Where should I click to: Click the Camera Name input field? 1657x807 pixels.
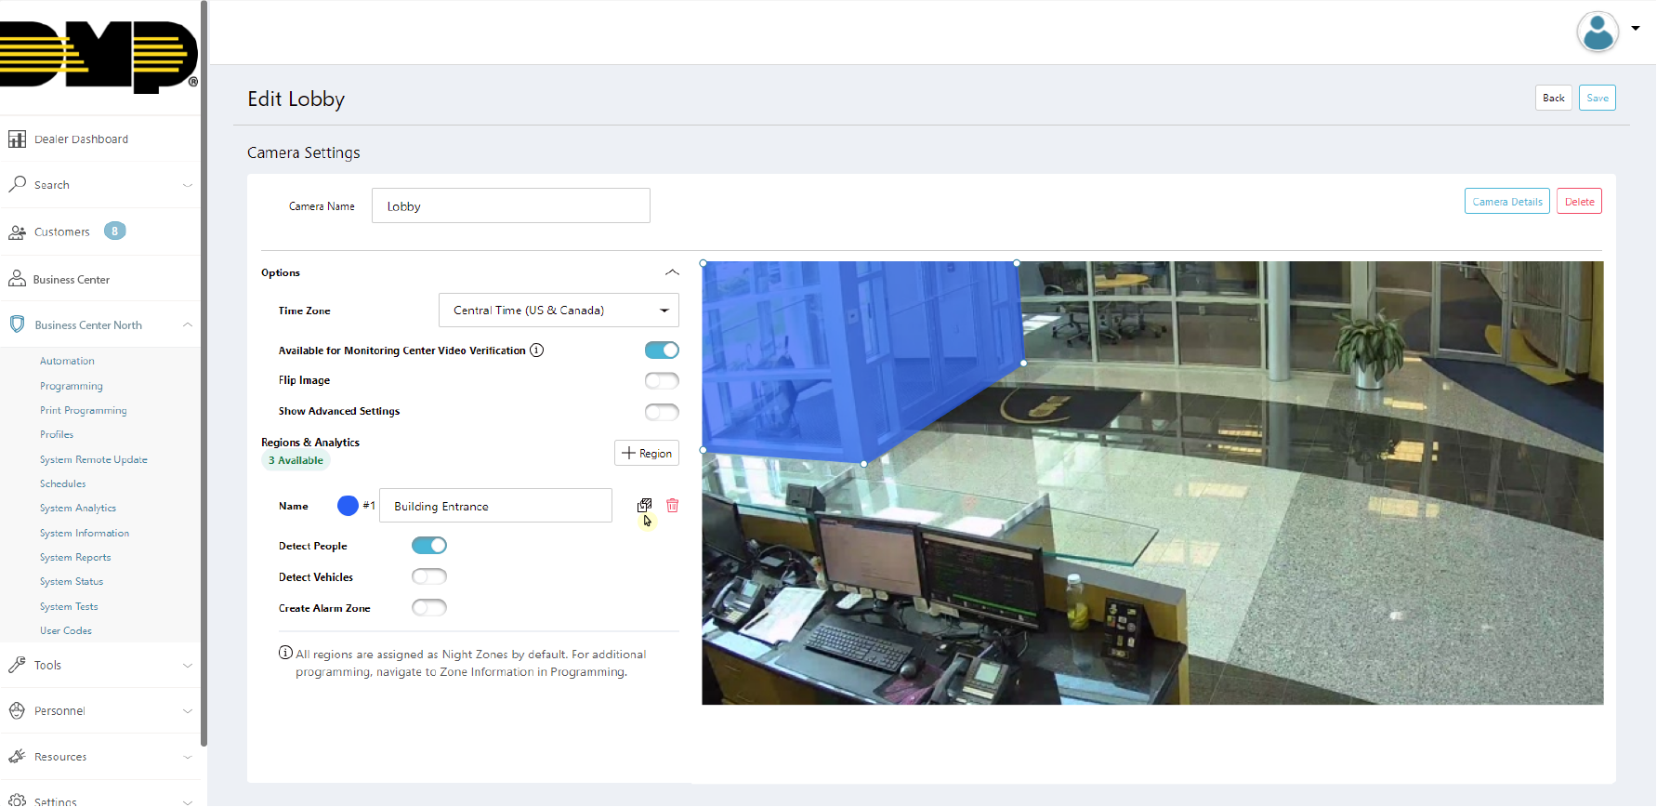tap(510, 206)
